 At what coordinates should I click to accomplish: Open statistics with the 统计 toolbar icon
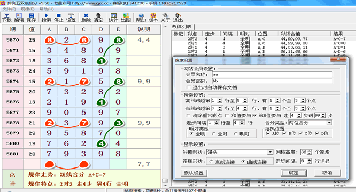(x=113, y=18)
